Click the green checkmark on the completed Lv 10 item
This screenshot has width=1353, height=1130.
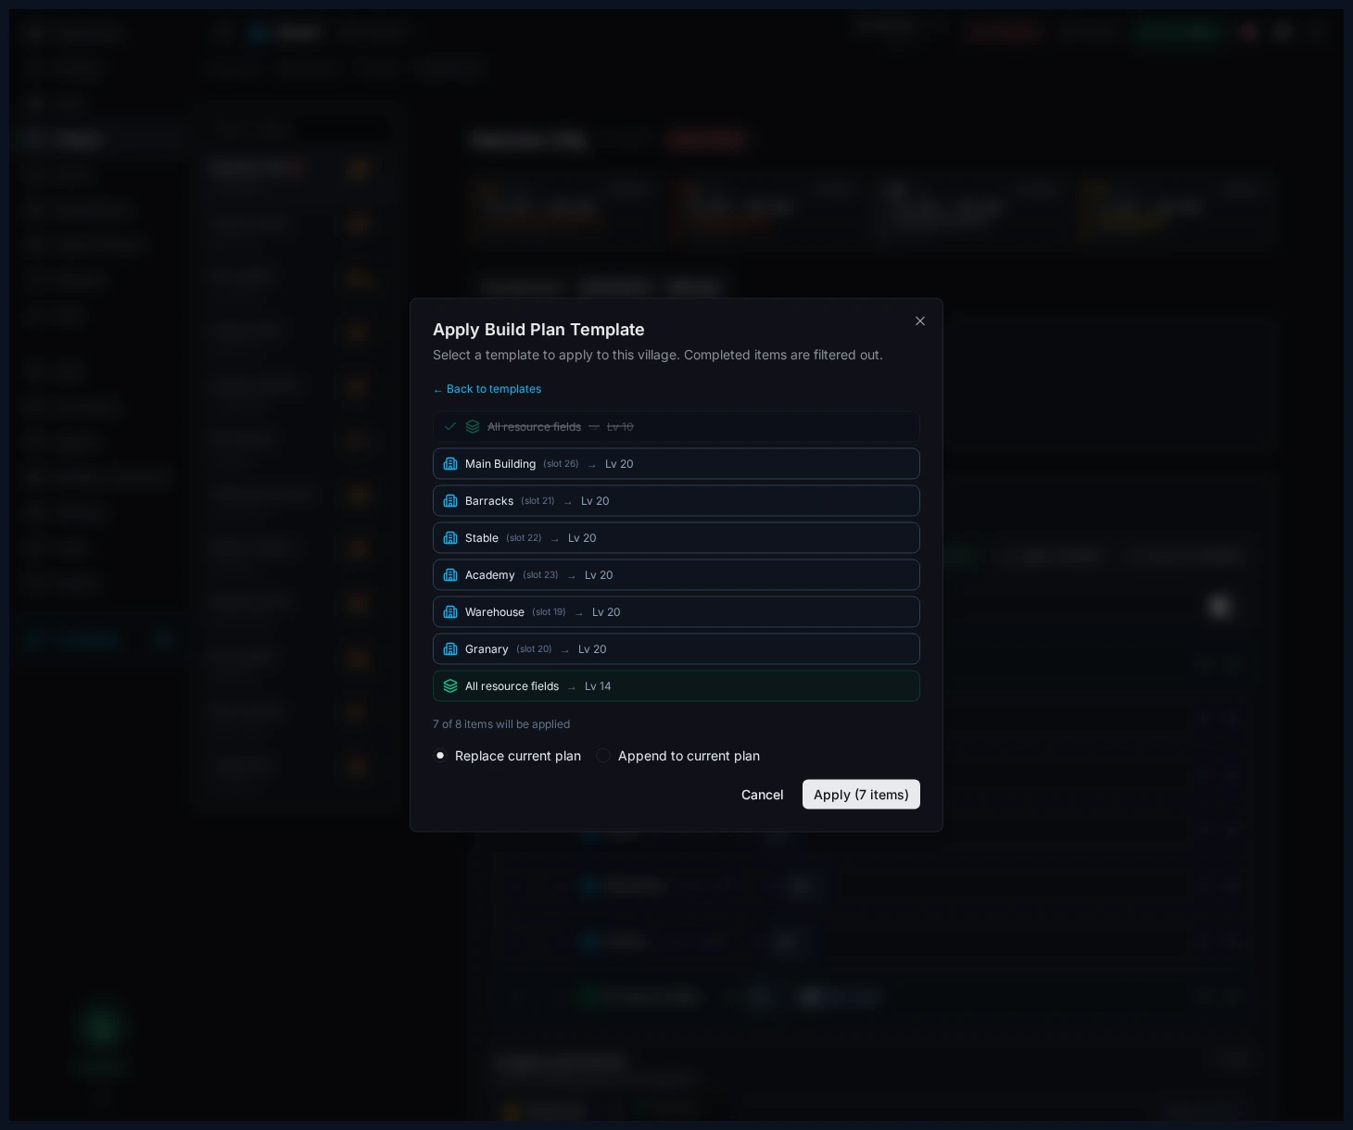coord(450,426)
